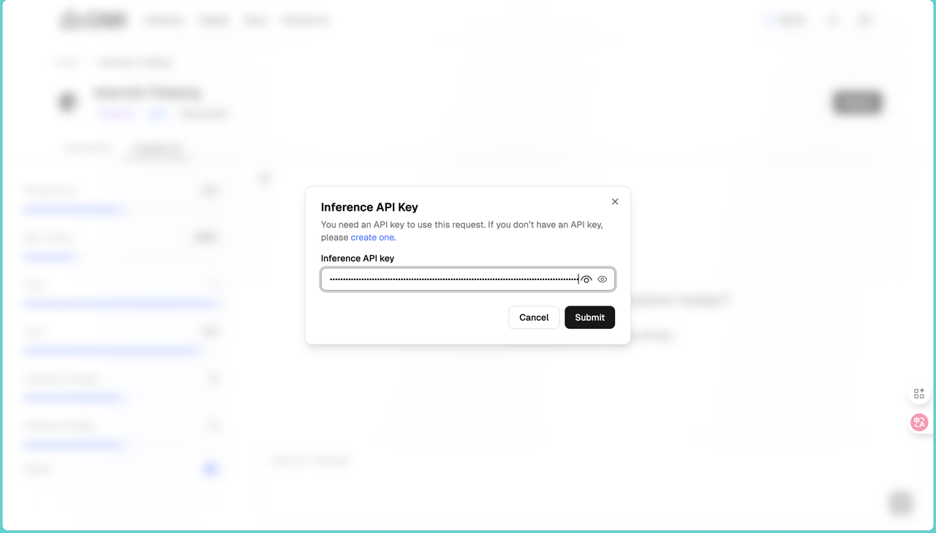Close the Inference API Key dialog

click(x=615, y=202)
